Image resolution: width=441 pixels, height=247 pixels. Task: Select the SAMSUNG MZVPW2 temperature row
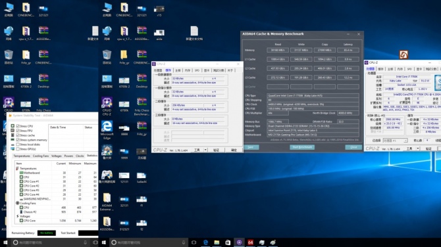point(56,199)
